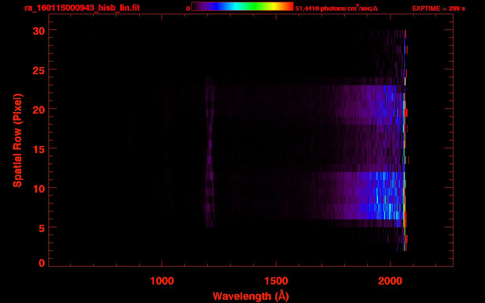
Task: Select the 51.4418 photons/cm²/sec/A label
Action: pos(336,8)
